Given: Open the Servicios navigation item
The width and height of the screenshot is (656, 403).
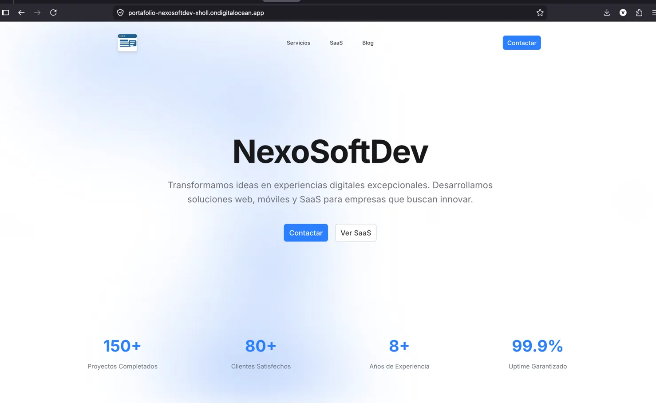Looking at the screenshot, I should [298, 43].
